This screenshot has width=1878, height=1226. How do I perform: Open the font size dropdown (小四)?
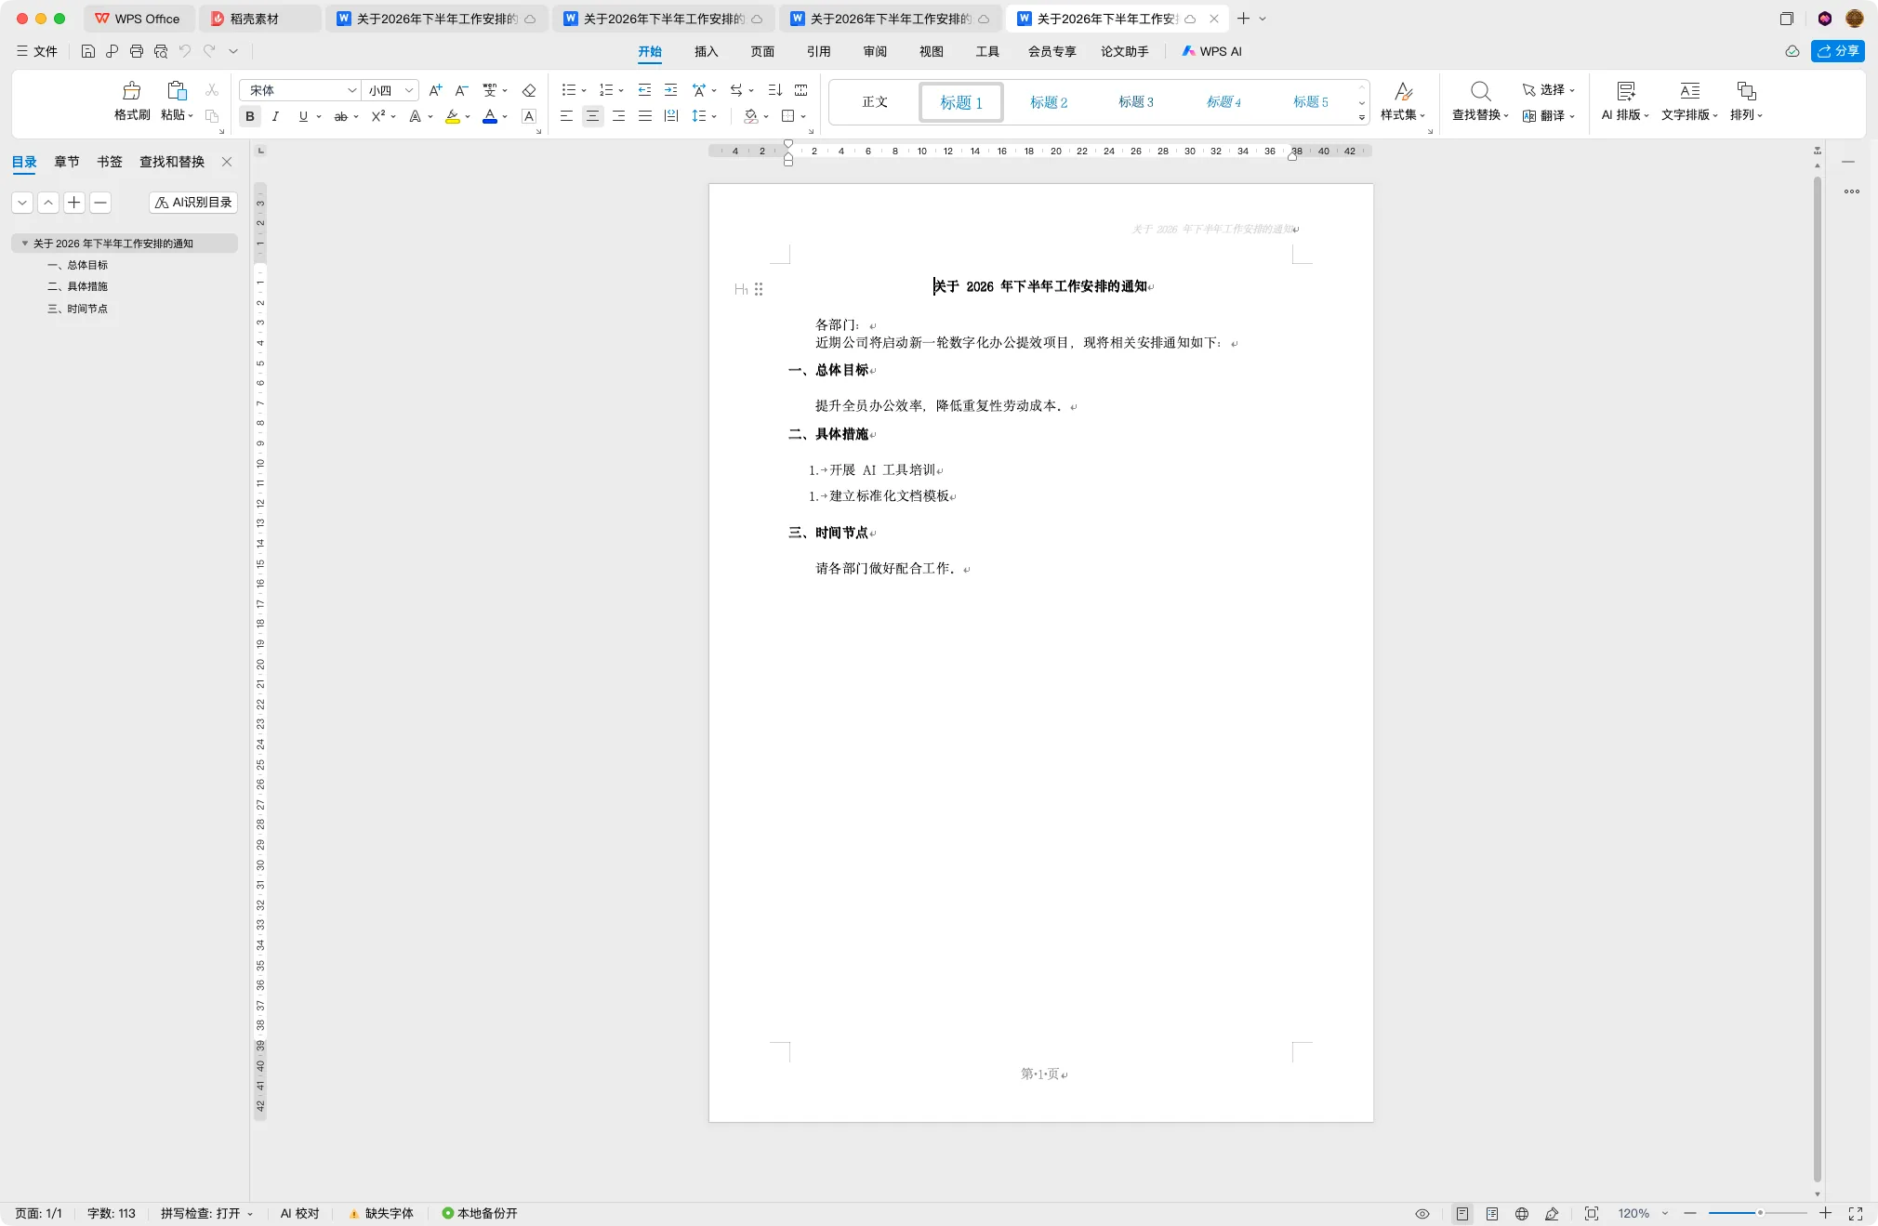tap(408, 90)
